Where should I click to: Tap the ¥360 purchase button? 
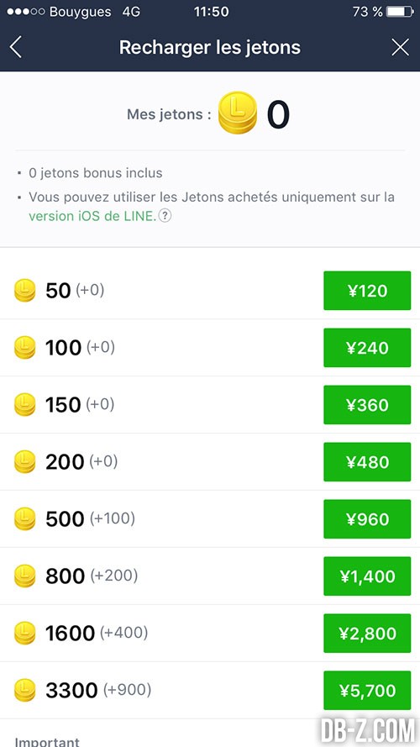tap(367, 405)
